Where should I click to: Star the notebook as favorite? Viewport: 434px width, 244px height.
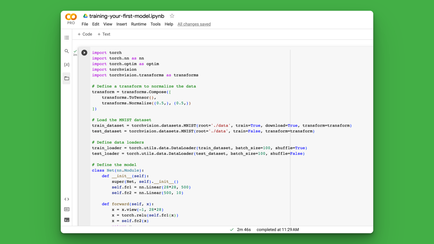(x=172, y=16)
